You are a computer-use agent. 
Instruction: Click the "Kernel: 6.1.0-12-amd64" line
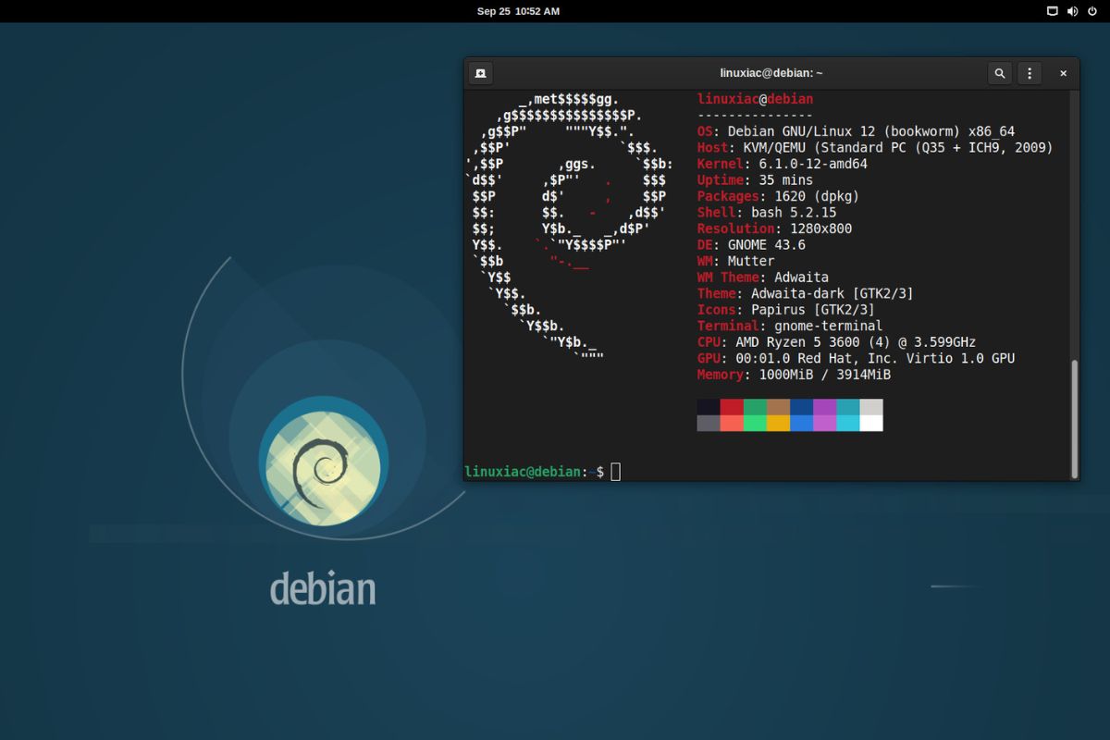pos(782,164)
